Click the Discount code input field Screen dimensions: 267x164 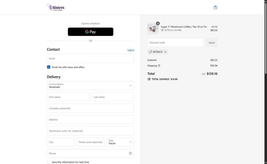click(175, 42)
